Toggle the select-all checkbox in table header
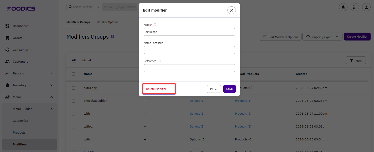The width and height of the screenshot is (374, 152). (x=74, y=74)
